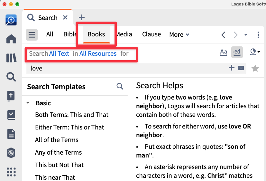
Task: Switch to the Clause search tab
Action: 151,34
